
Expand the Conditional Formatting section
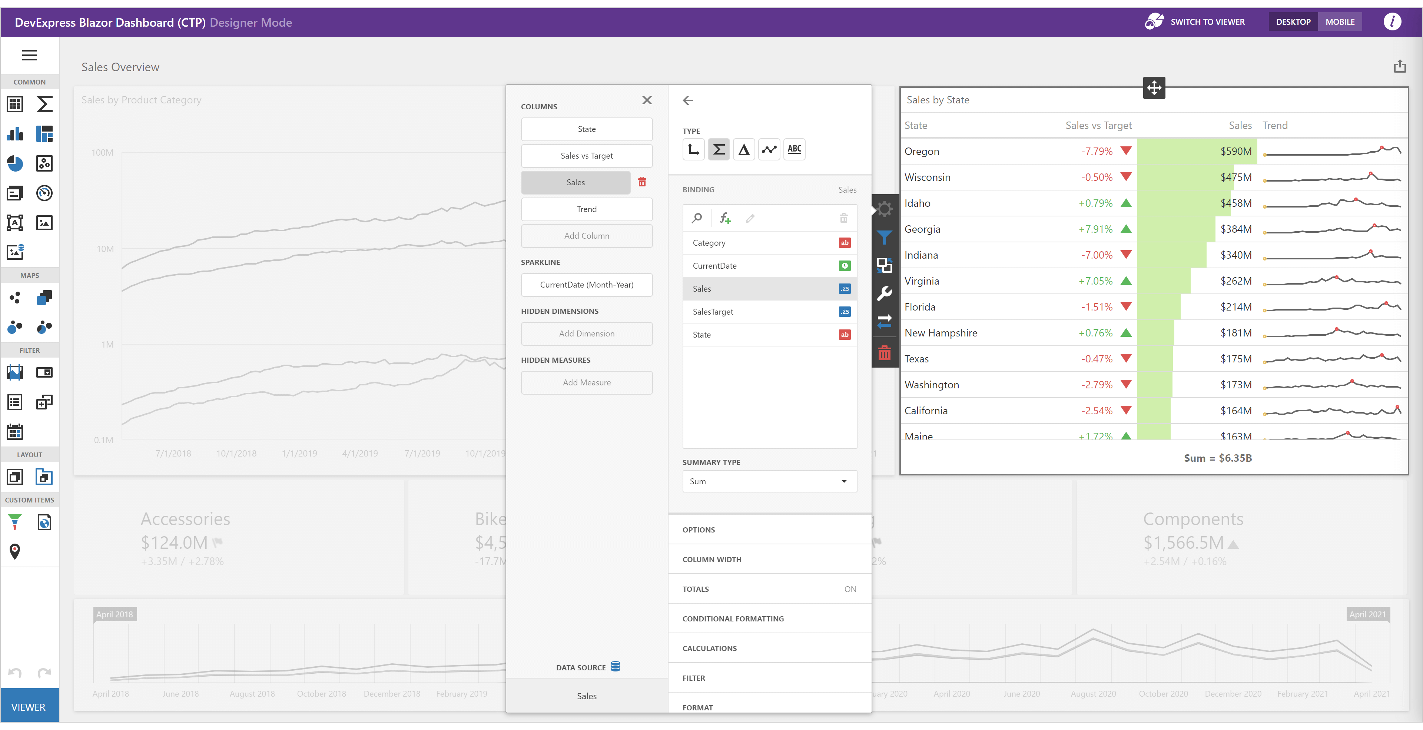click(733, 618)
